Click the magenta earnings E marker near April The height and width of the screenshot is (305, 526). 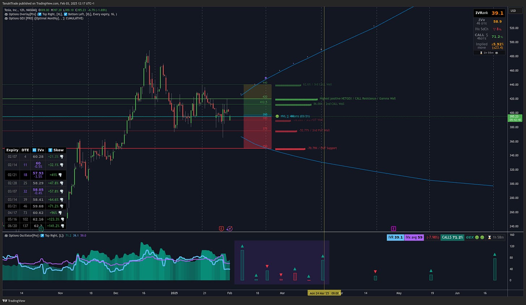coord(393,228)
